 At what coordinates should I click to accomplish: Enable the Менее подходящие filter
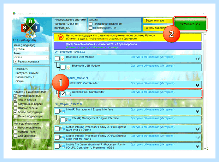coord(15,116)
